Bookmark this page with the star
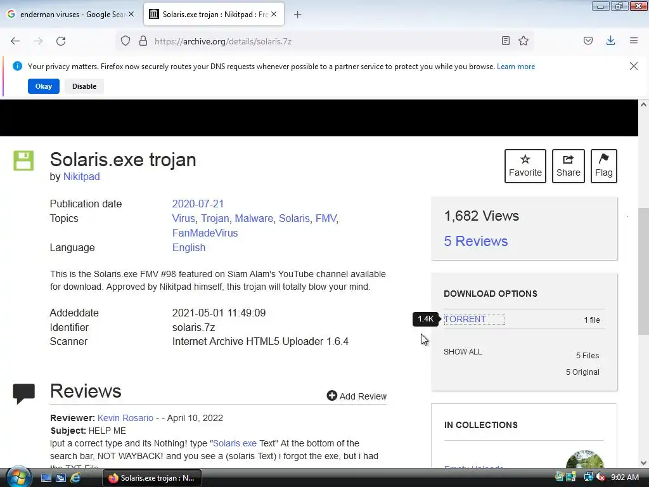The width and height of the screenshot is (649, 487). coord(524,41)
